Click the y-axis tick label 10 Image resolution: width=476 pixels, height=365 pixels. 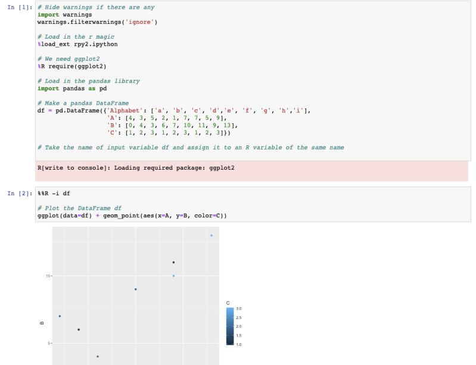pyautogui.click(x=48, y=276)
